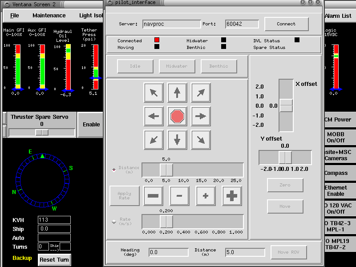Click the Port input field
This screenshot has width=356, height=267.
pos(242,24)
